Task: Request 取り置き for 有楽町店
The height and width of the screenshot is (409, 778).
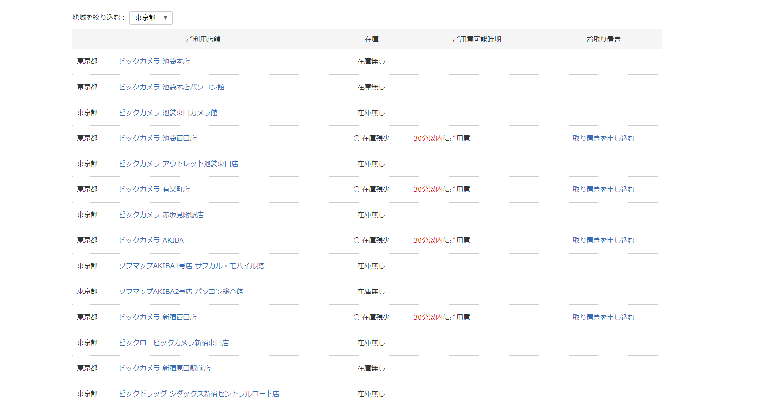Action: [603, 189]
